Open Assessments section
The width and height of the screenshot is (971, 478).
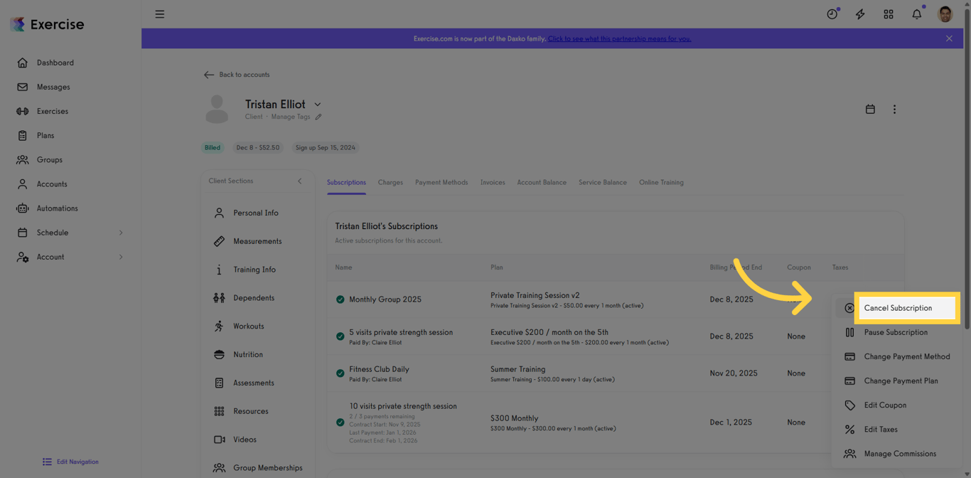(254, 383)
